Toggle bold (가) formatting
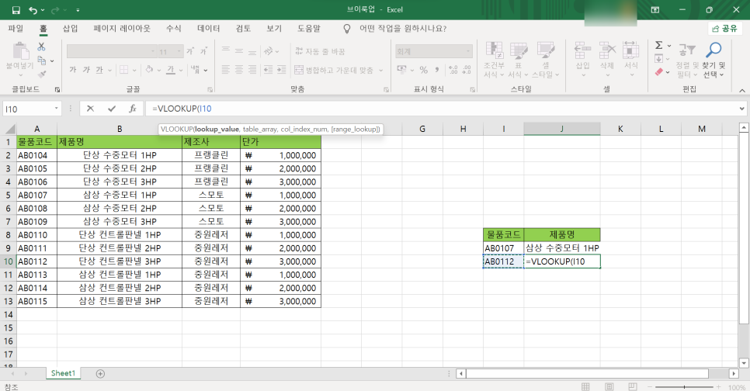Viewport: 750px width, 391px height. pos(73,70)
